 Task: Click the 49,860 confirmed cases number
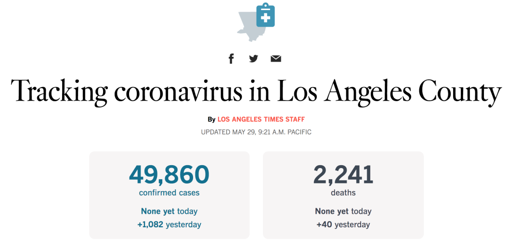tap(169, 175)
